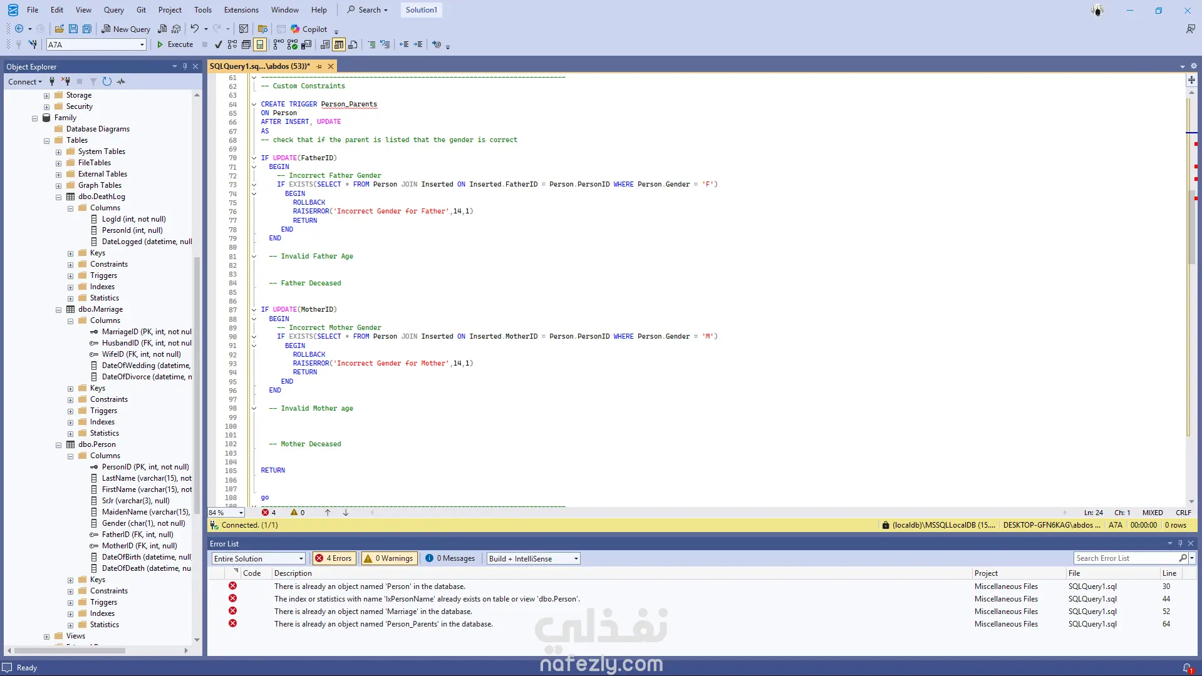1202x676 pixels.
Task: Click the Navigate Backward arrow icon
Action: pyautogui.click(x=19, y=29)
